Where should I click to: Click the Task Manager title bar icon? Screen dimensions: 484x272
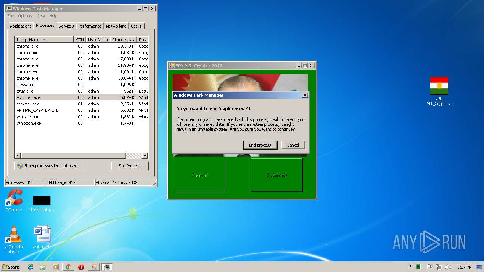click(9, 8)
